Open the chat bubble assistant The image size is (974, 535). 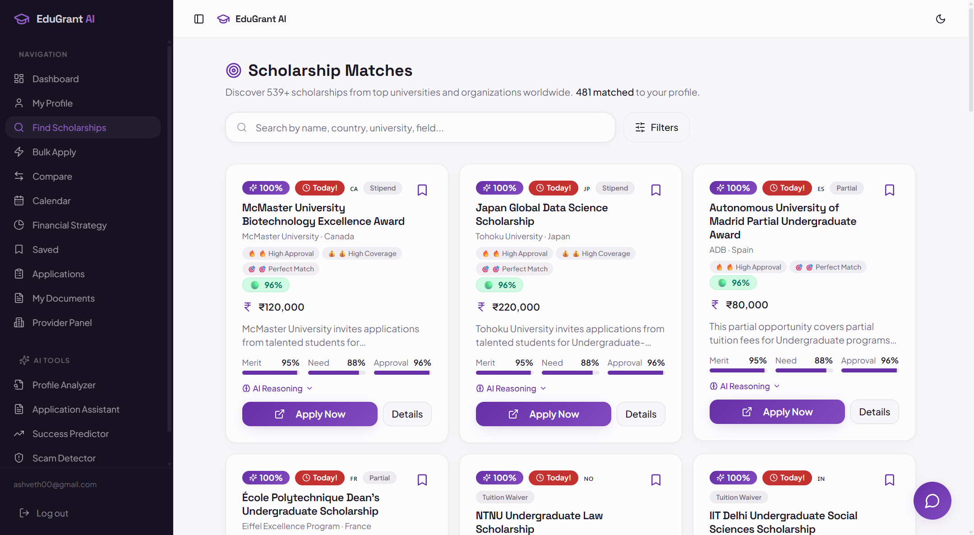coord(932,500)
